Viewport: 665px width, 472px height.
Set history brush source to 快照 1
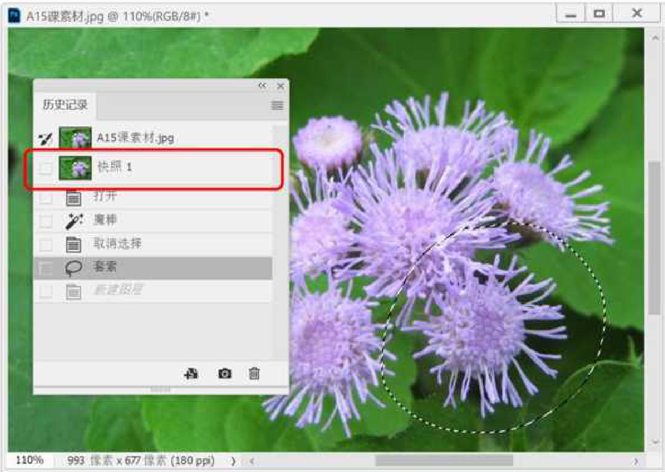[x=46, y=168]
